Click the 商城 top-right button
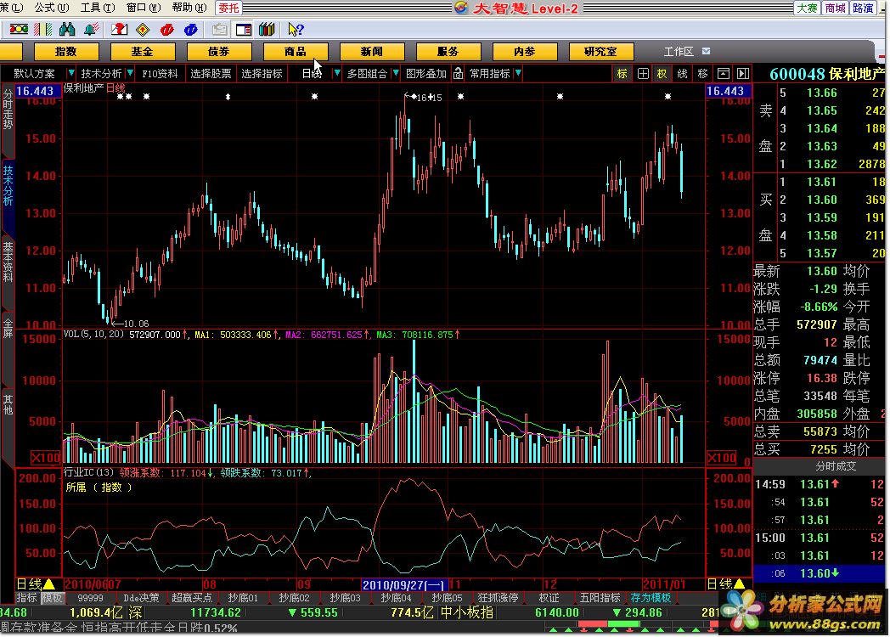The width and height of the screenshot is (890, 637). coord(835,8)
